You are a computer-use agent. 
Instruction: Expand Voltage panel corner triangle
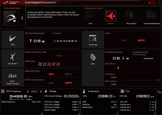(x=79, y=114)
